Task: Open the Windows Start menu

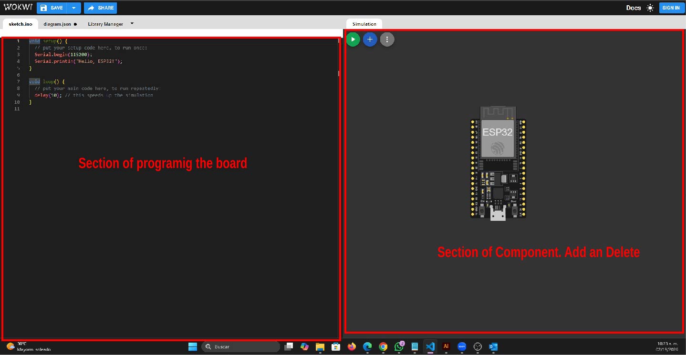Action: [193, 346]
